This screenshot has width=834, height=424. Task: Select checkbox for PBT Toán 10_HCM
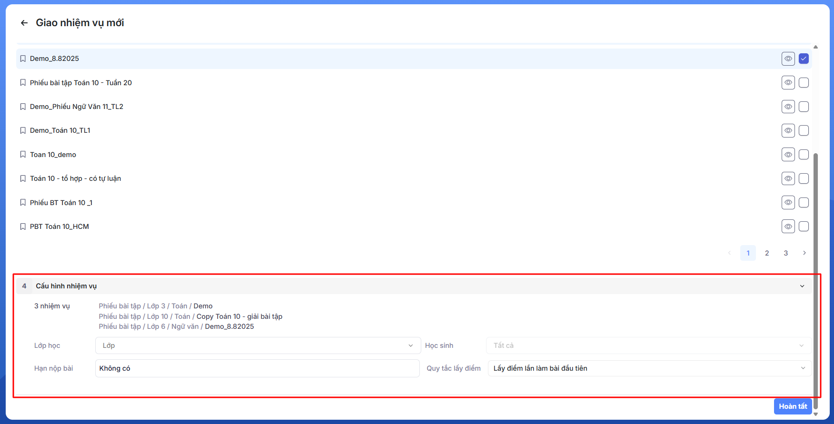click(x=804, y=227)
